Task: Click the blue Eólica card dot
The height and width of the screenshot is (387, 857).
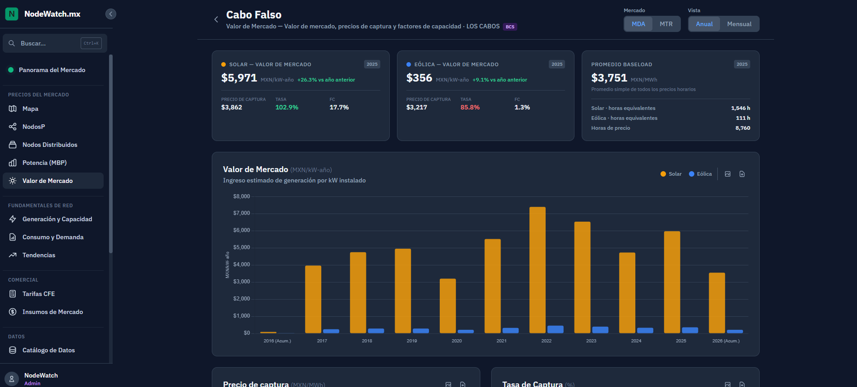Action: click(409, 64)
